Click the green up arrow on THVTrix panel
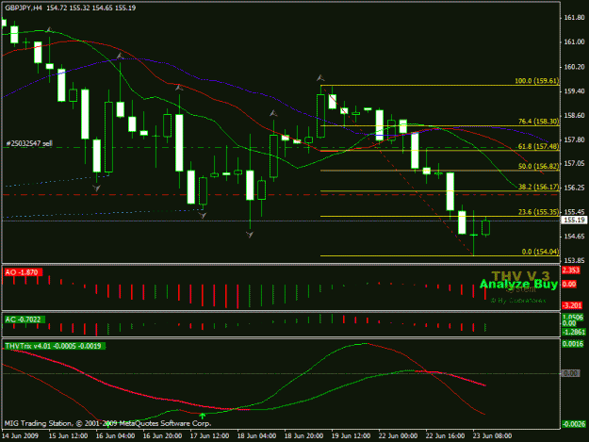This screenshot has height=442, width=589. (203, 416)
